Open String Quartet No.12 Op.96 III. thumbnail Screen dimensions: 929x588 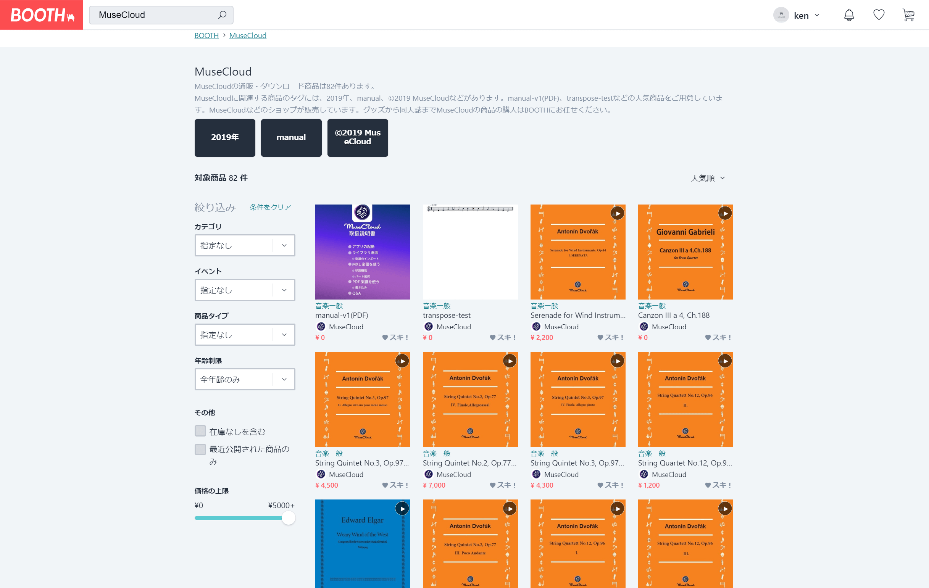point(685,544)
